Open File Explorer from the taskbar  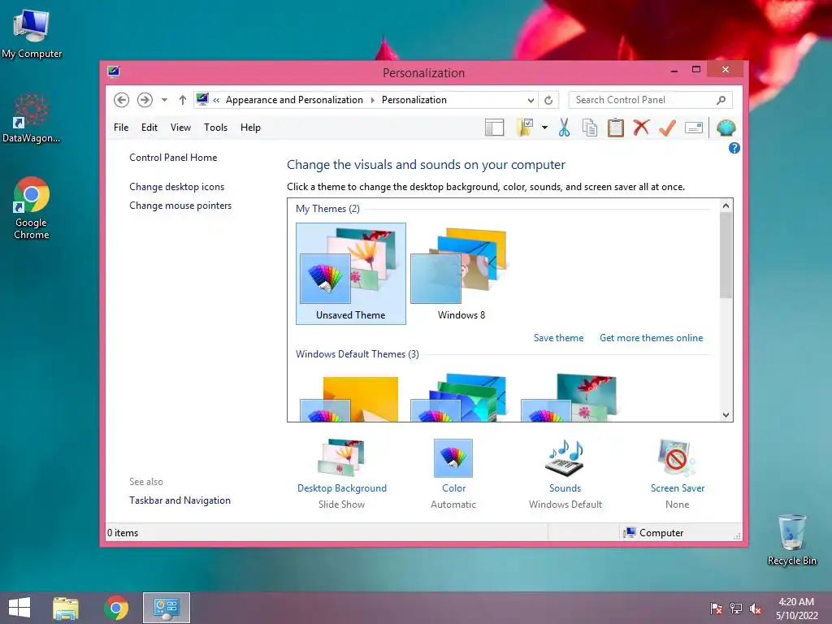click(x=66, y=608)
